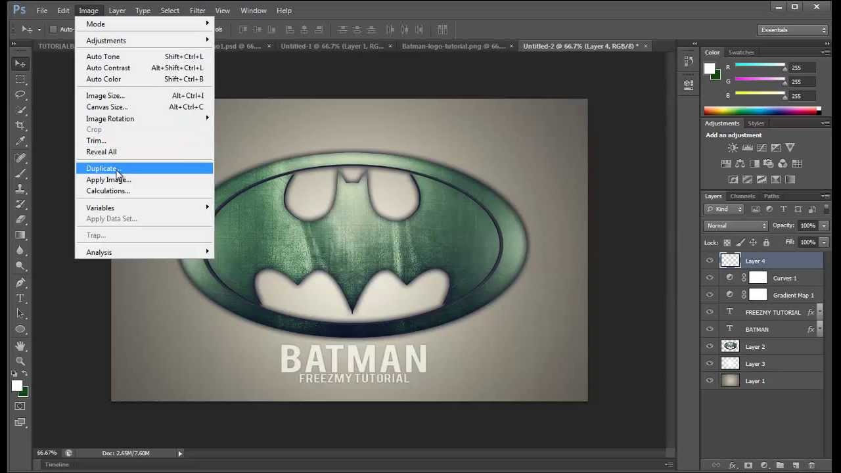The image size is (841, 473).
Task: Toggle visibility of Gradient Map 1 layer
Action: (x=710, y=295)
